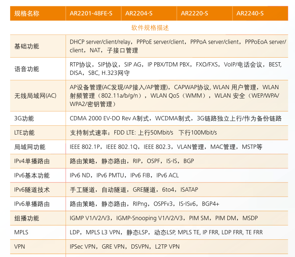295x257 pixels.
Task: Click the FDD LTE rate description cell
Action: pyautogui.click(x=177, y=133)
